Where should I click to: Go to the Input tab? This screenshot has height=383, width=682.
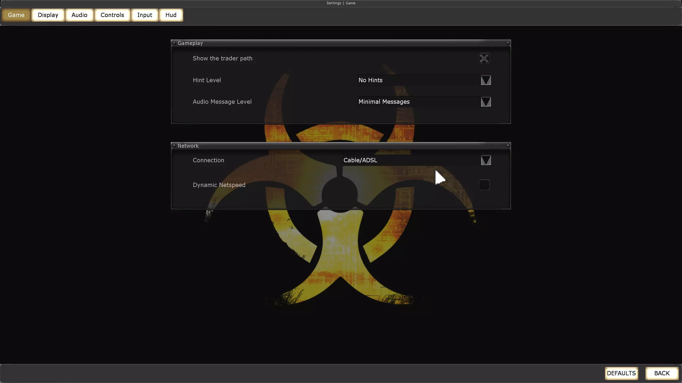coord(145,15)
